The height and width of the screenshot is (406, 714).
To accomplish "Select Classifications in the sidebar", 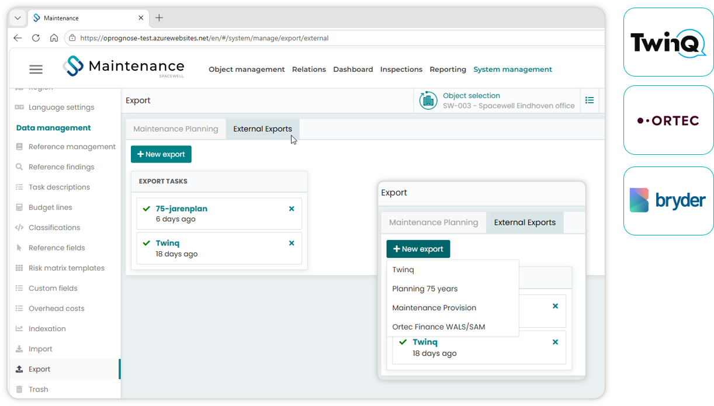I will point(54,228).
